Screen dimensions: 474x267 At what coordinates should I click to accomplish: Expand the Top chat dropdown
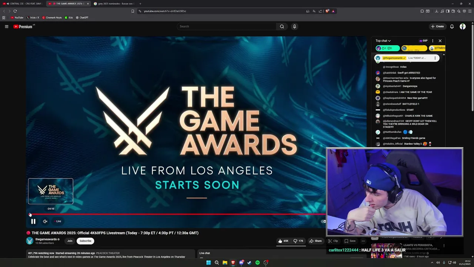pos(383,41)
